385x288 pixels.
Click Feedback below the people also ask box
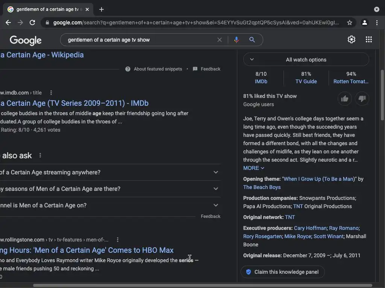pyautogui.click(x=211, y=216)
